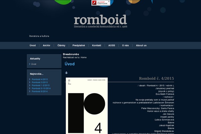Click the print icon below Úvod heading

point(66,73)
